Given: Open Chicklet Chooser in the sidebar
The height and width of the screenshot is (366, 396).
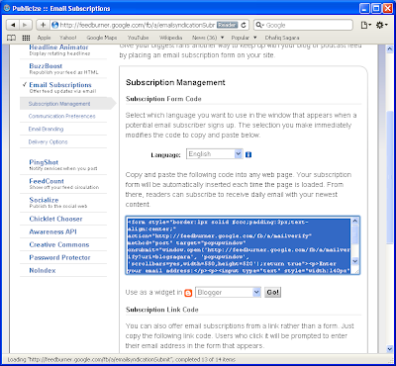Looking at the screenshot, I should [x=55, y=219].
